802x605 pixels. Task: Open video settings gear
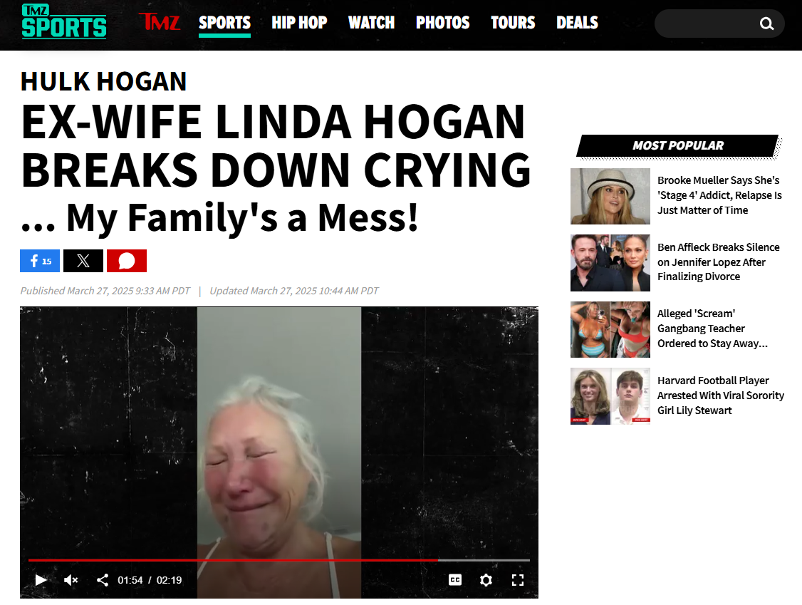[486, 580]
